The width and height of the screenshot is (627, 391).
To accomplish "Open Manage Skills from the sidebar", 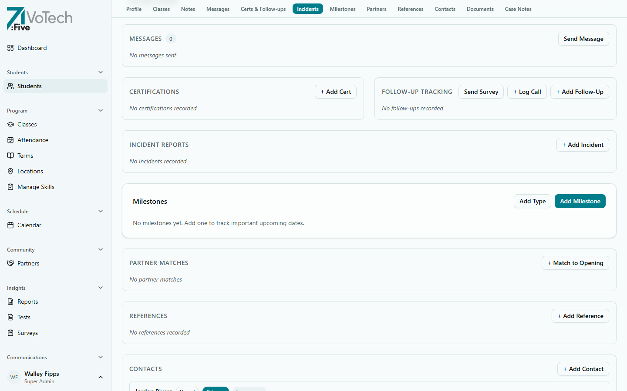I will [35, 187].
